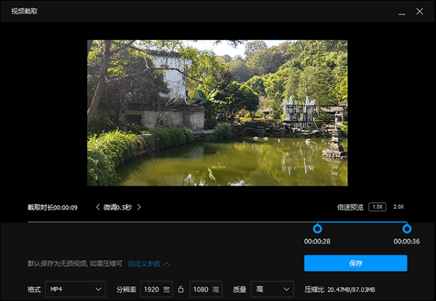Click the fine-tune left arrow (微调0.5秒)

(98, 207)
